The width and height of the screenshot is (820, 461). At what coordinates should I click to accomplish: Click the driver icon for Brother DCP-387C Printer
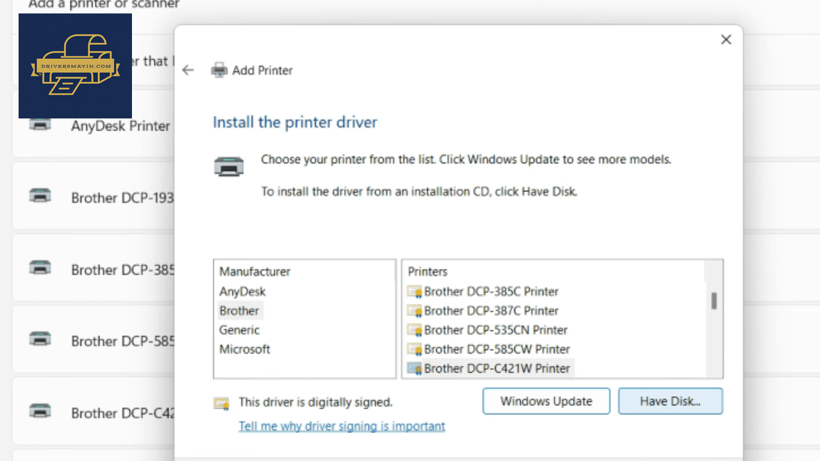(x=415, y=311)
